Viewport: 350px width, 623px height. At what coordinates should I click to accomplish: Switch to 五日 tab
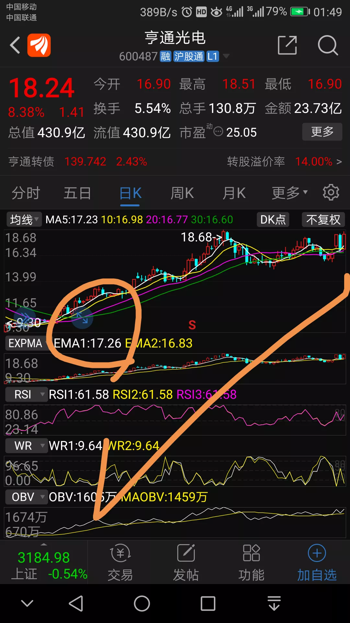click(77, 193)
